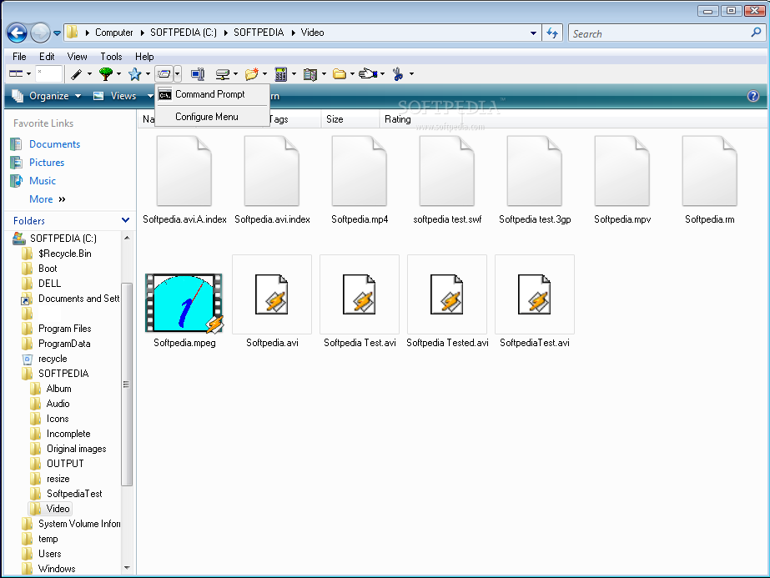Click the Back navigation arrow
Screen dimensions: 770x578
click(17, 33)
